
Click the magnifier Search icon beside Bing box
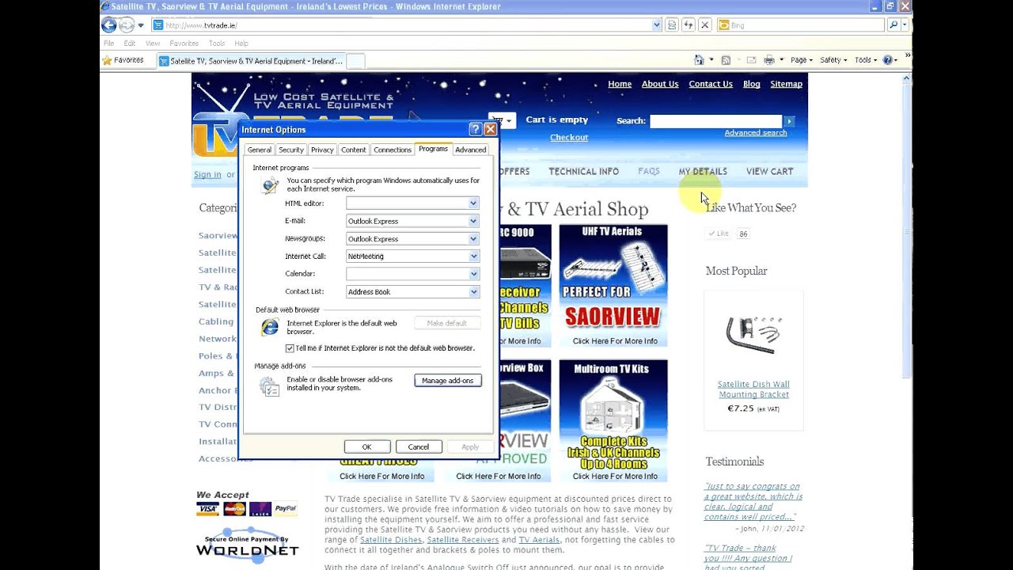(x=893, y=25)
